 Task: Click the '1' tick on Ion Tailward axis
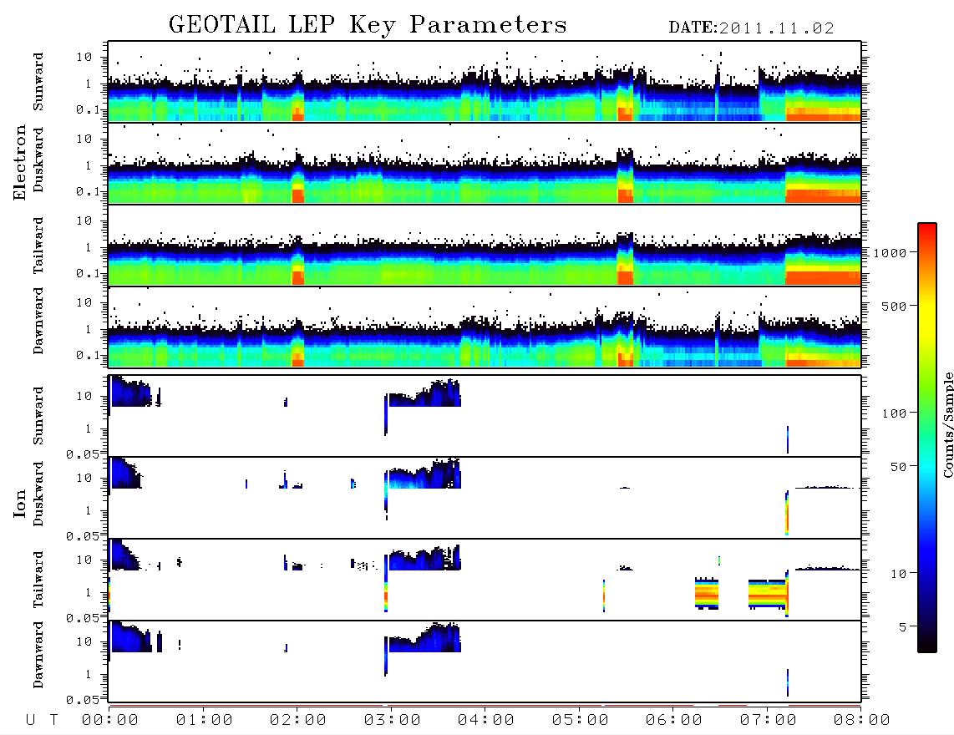89,593
